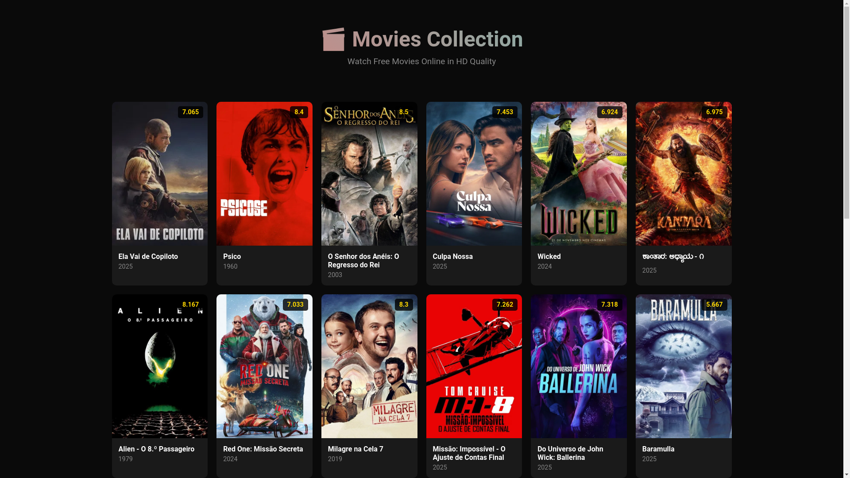Image resolution: width=850 pixels, height=478 pixels.
Task: Click the Baramulla poster thumbnail
Action: 683,366
